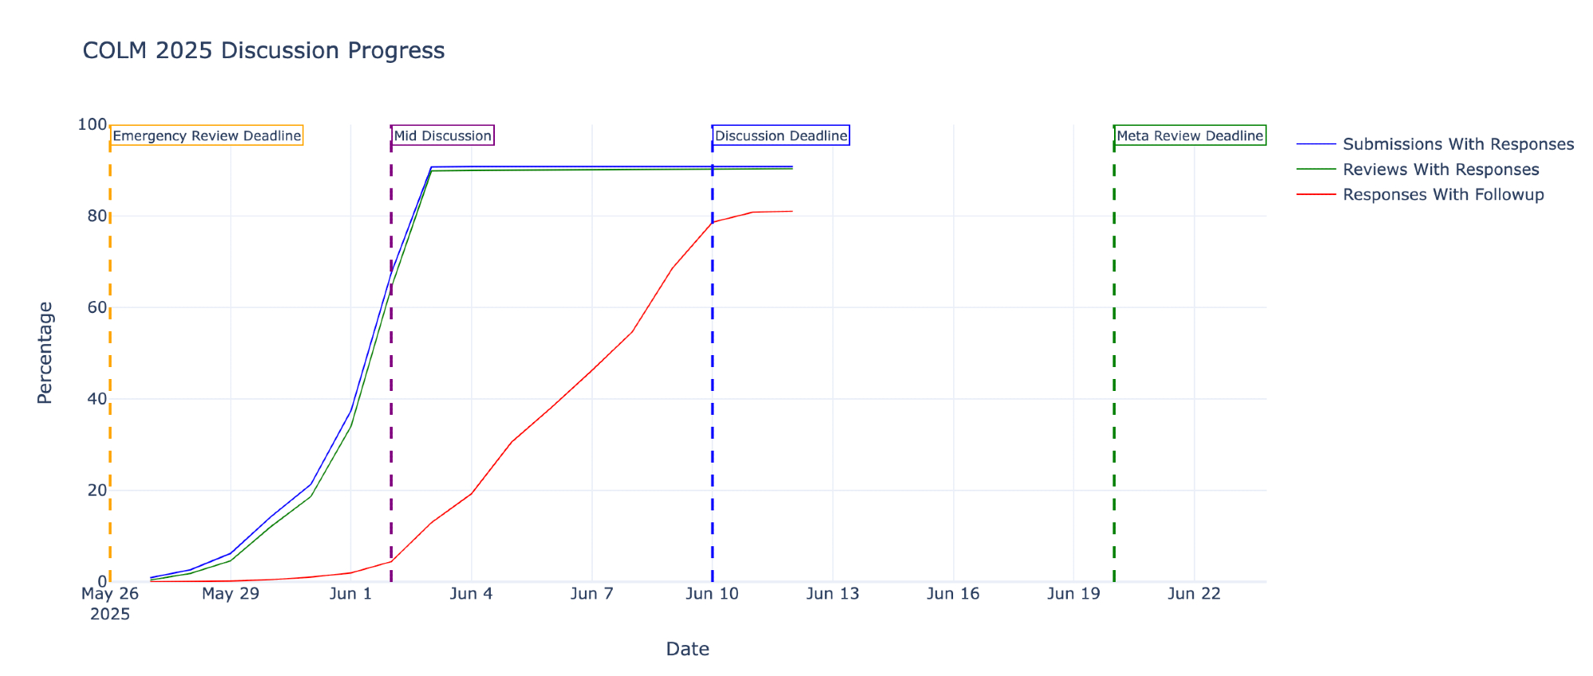Select the Jun 22 tick label
The width and height of the screenshot is (1593, 676).
click(x=1194, y=594)
